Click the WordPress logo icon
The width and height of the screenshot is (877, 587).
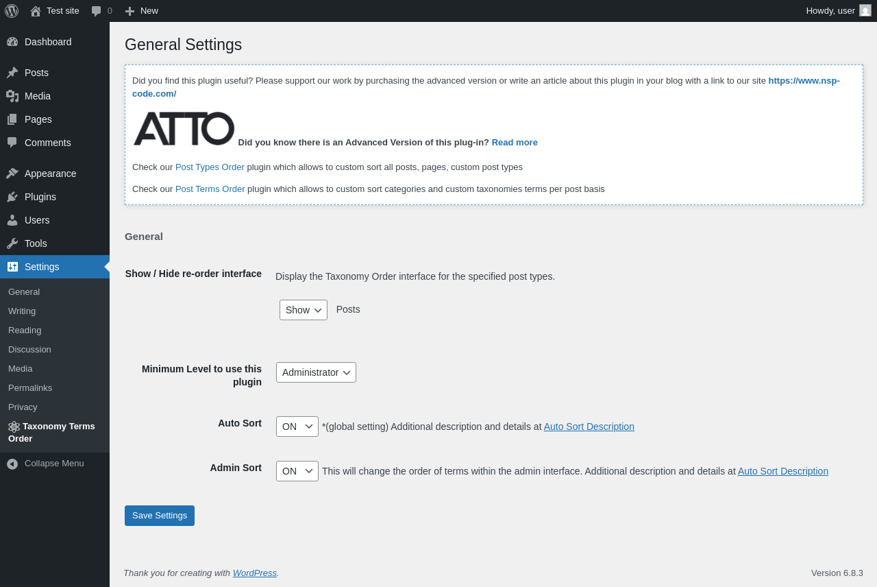12,11
